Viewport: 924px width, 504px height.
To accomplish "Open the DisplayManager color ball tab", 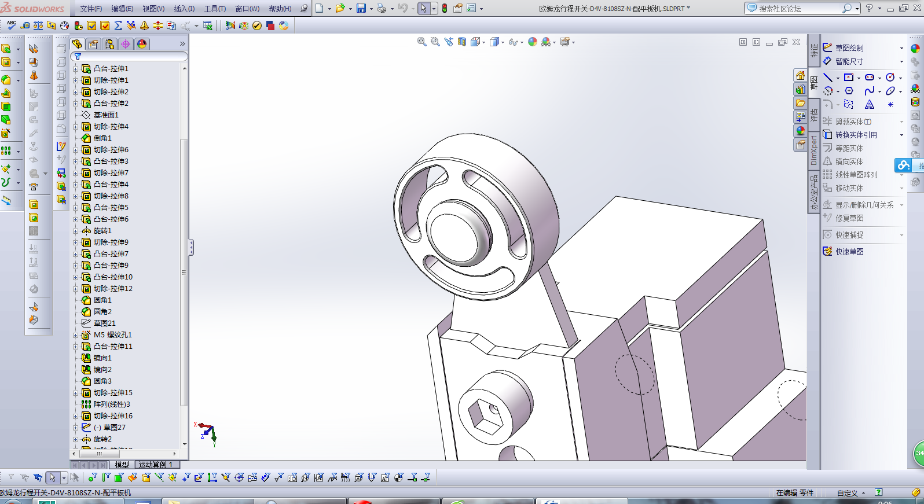I will tap(142, 44).
